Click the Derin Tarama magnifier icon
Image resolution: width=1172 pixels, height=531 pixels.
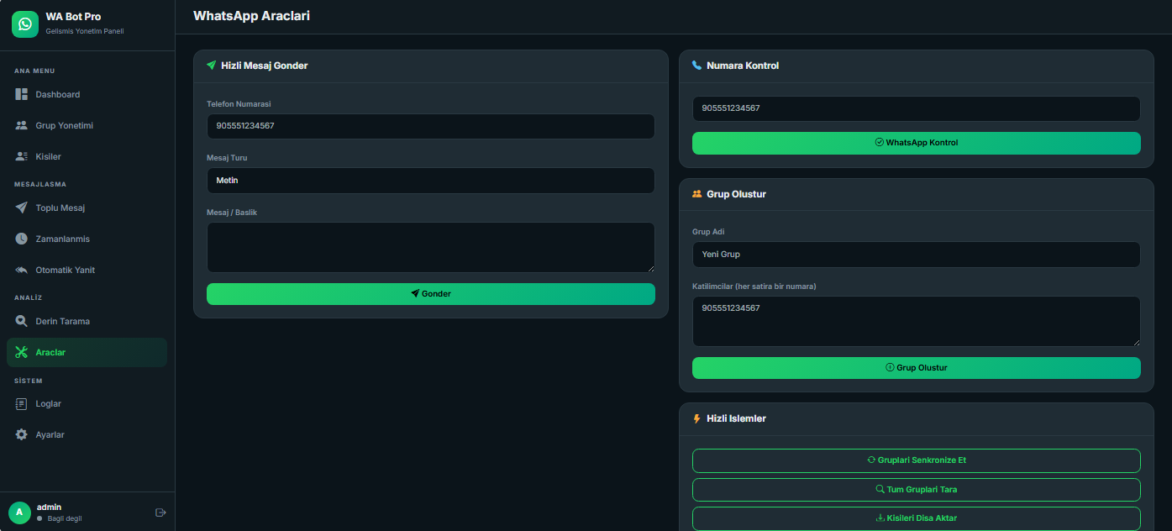click(x=22, y=321)
